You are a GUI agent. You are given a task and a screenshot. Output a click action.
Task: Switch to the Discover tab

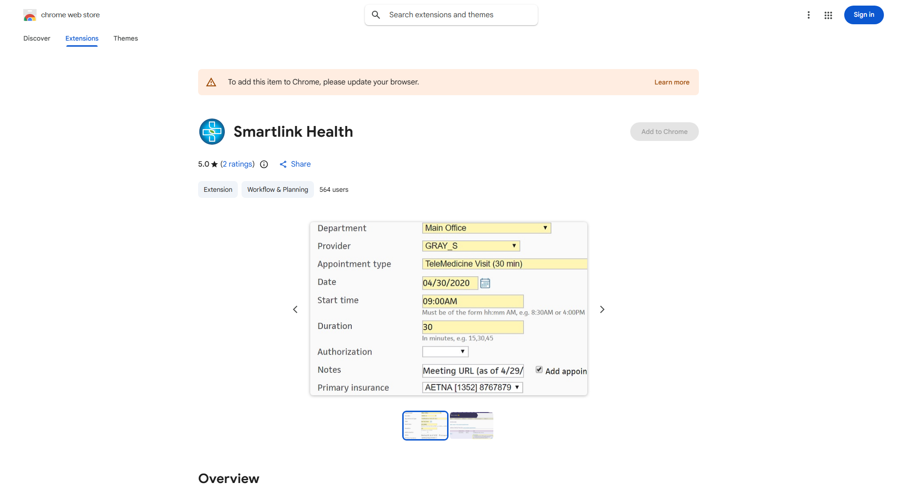(36, 38)
